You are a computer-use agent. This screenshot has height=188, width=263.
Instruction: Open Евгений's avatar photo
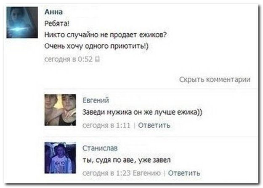coord(60,110)
